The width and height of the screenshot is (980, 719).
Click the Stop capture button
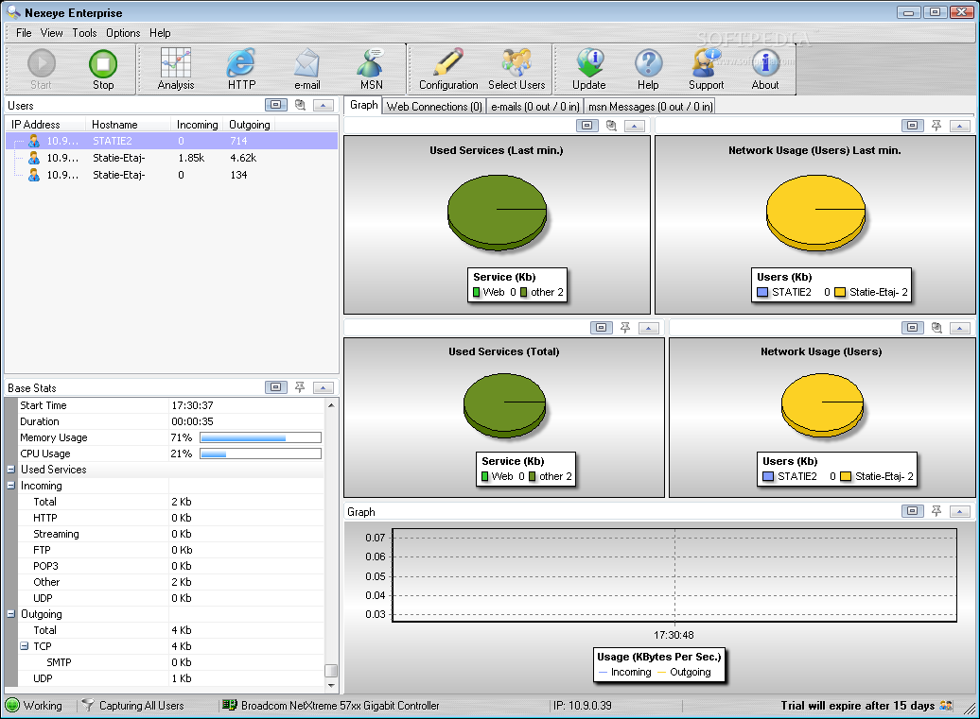pos(103,69)
